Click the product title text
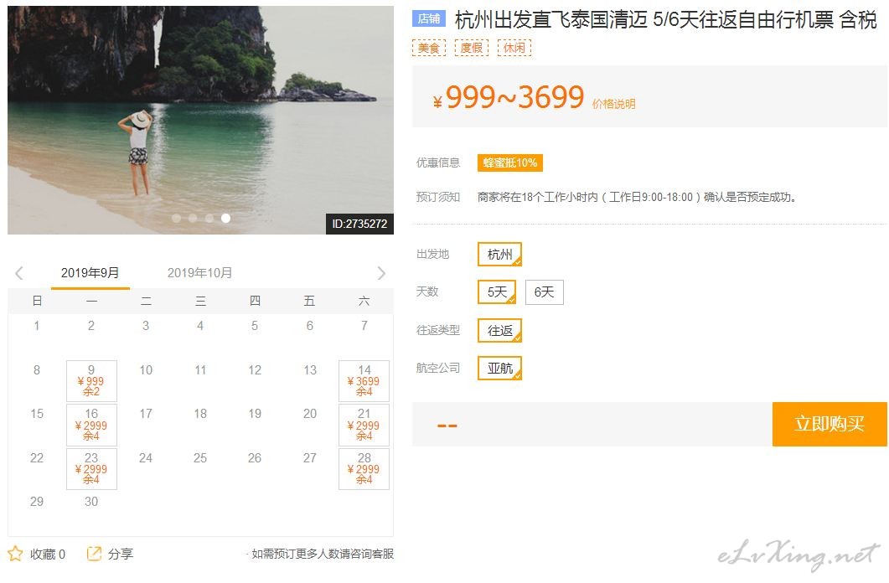 (x=665, y=20)
